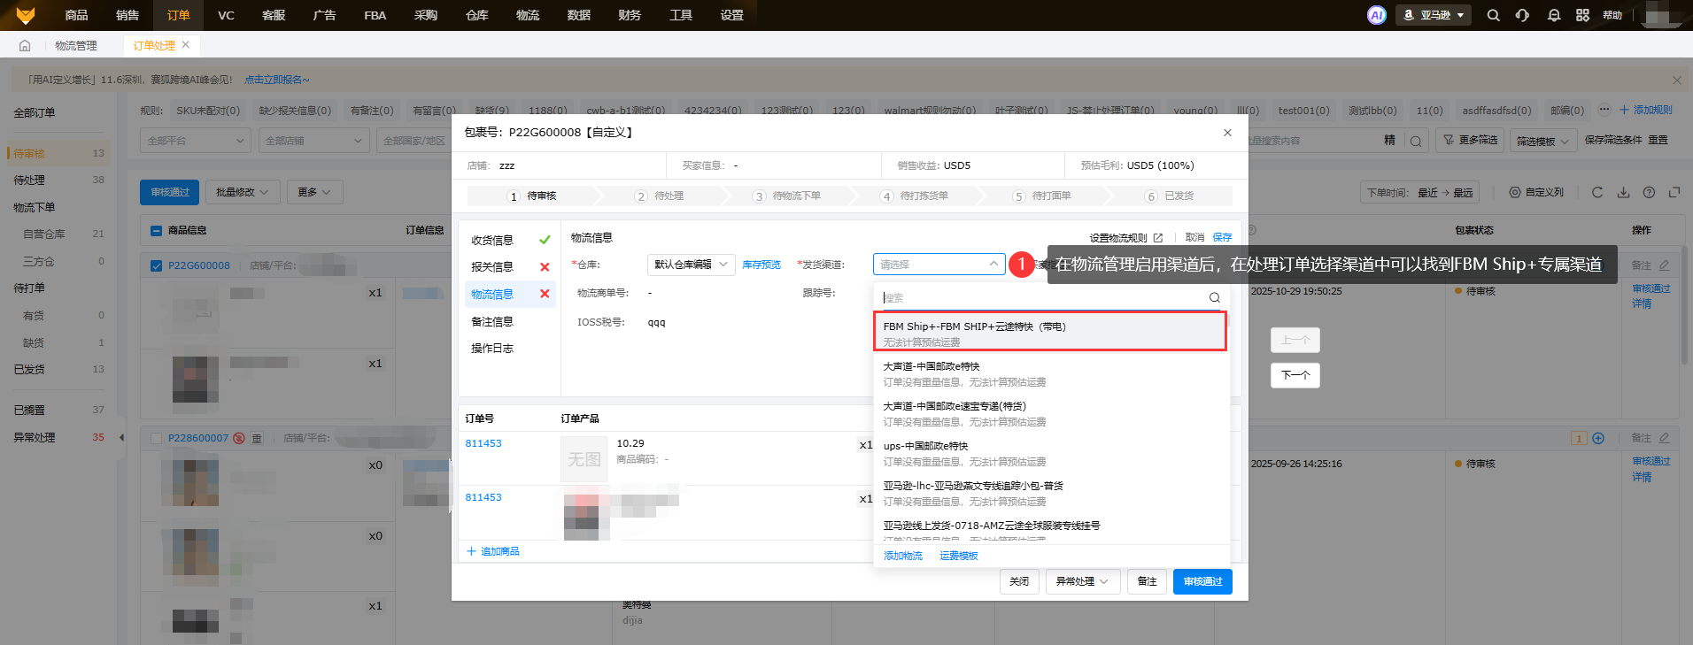This screenshot has width=1693, height=645.
Task: Refresh the order list
Action: click(1597, 192)
